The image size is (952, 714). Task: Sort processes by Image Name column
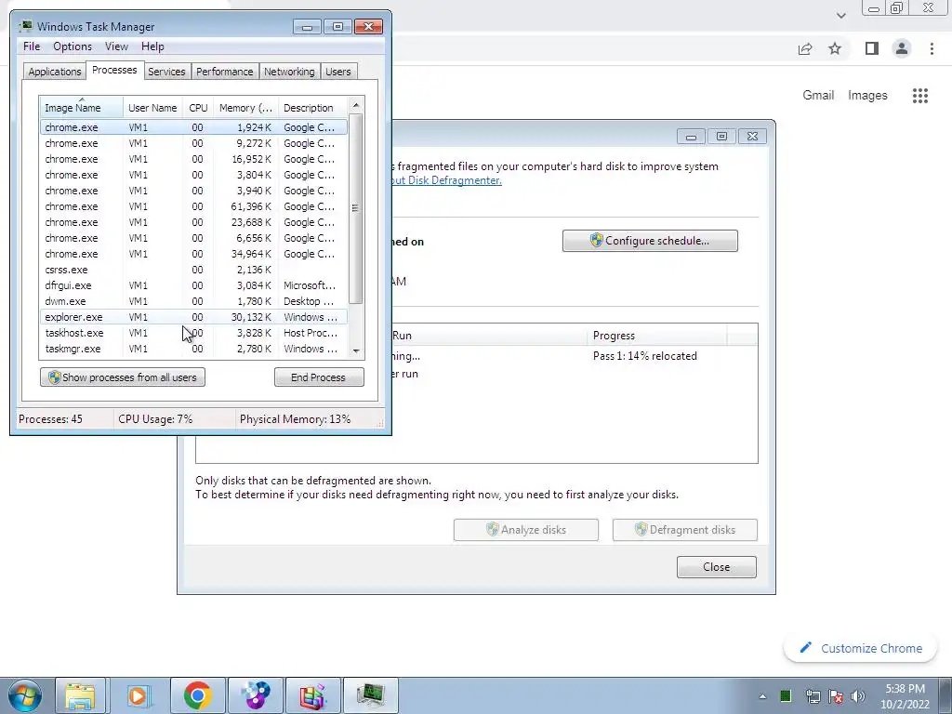click(x=82, y=108)
